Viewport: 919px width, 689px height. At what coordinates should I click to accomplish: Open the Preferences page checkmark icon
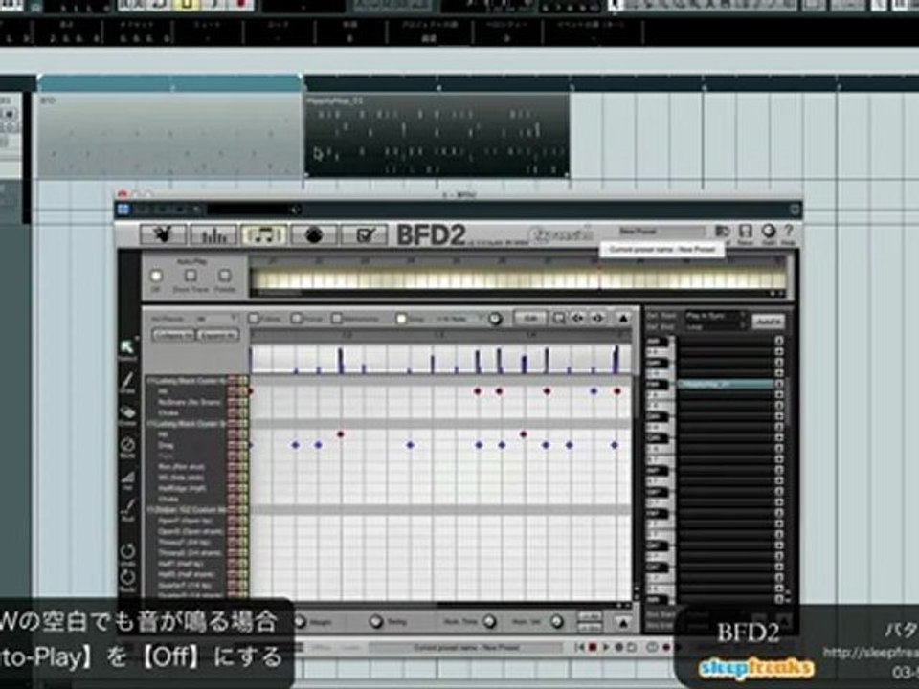point(364,235)
